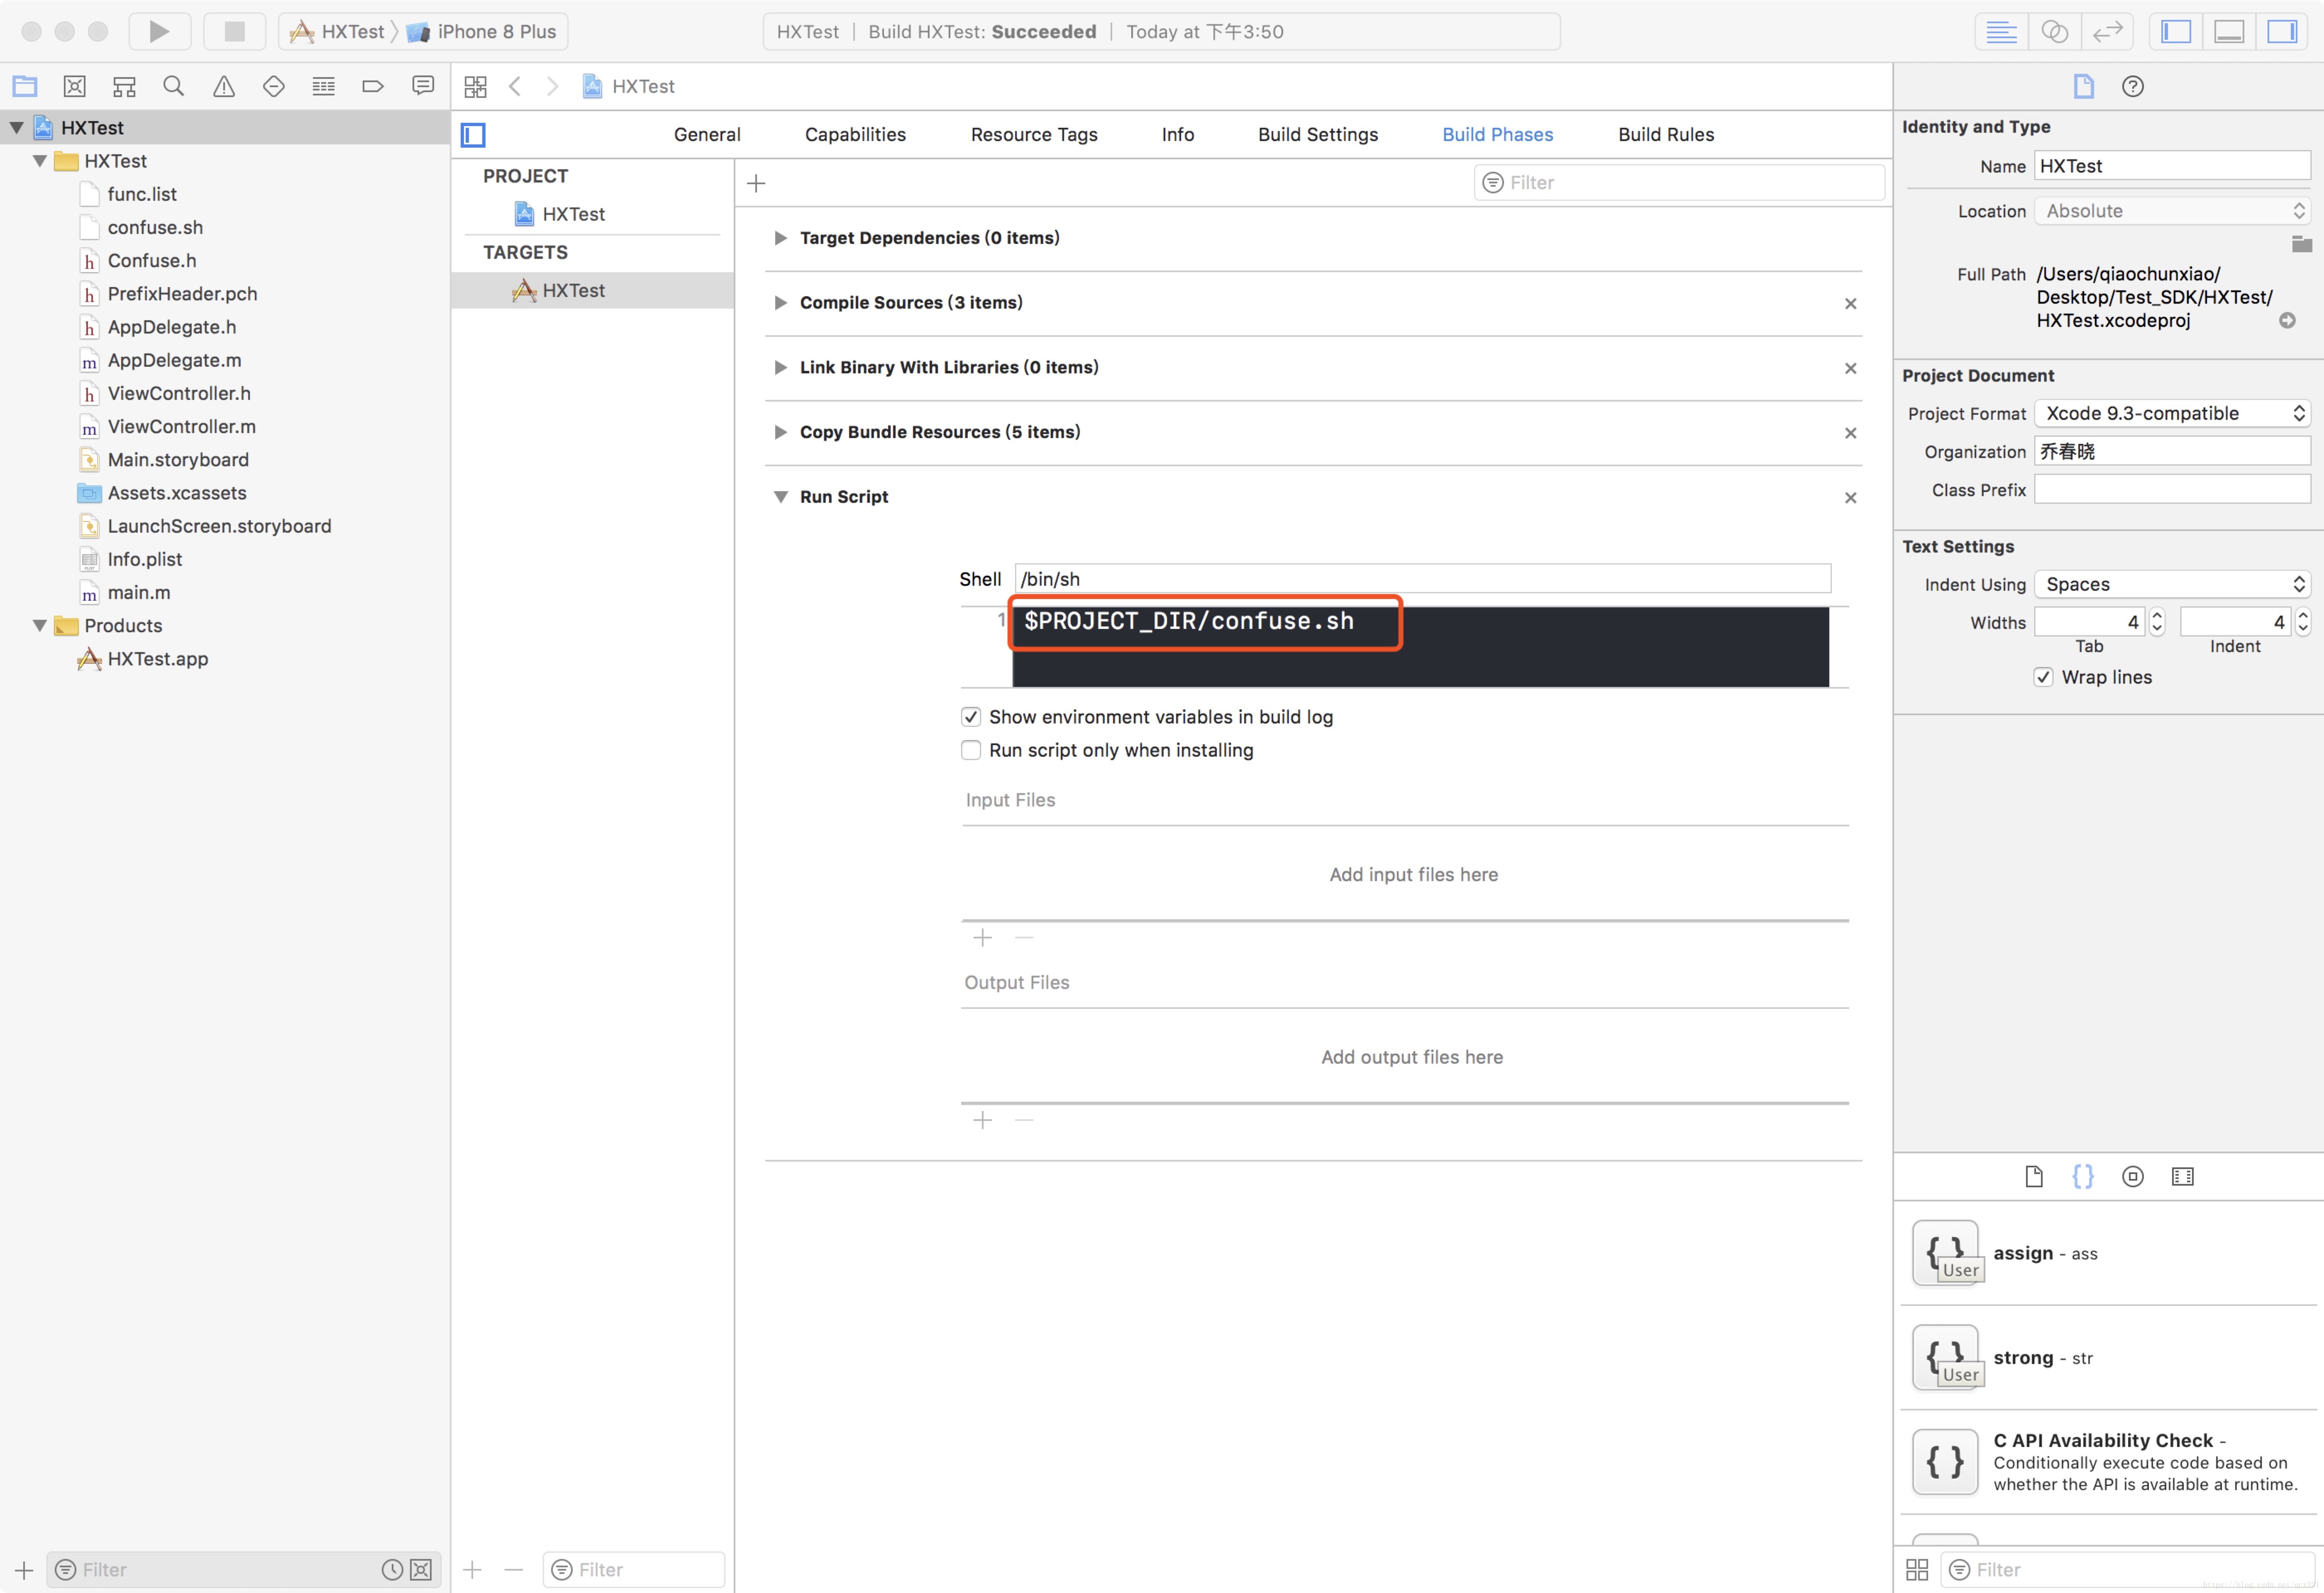Switch to Info tab
Image resolution: width=2324 pixels, height=1593 pixels.
[1178, 135]
